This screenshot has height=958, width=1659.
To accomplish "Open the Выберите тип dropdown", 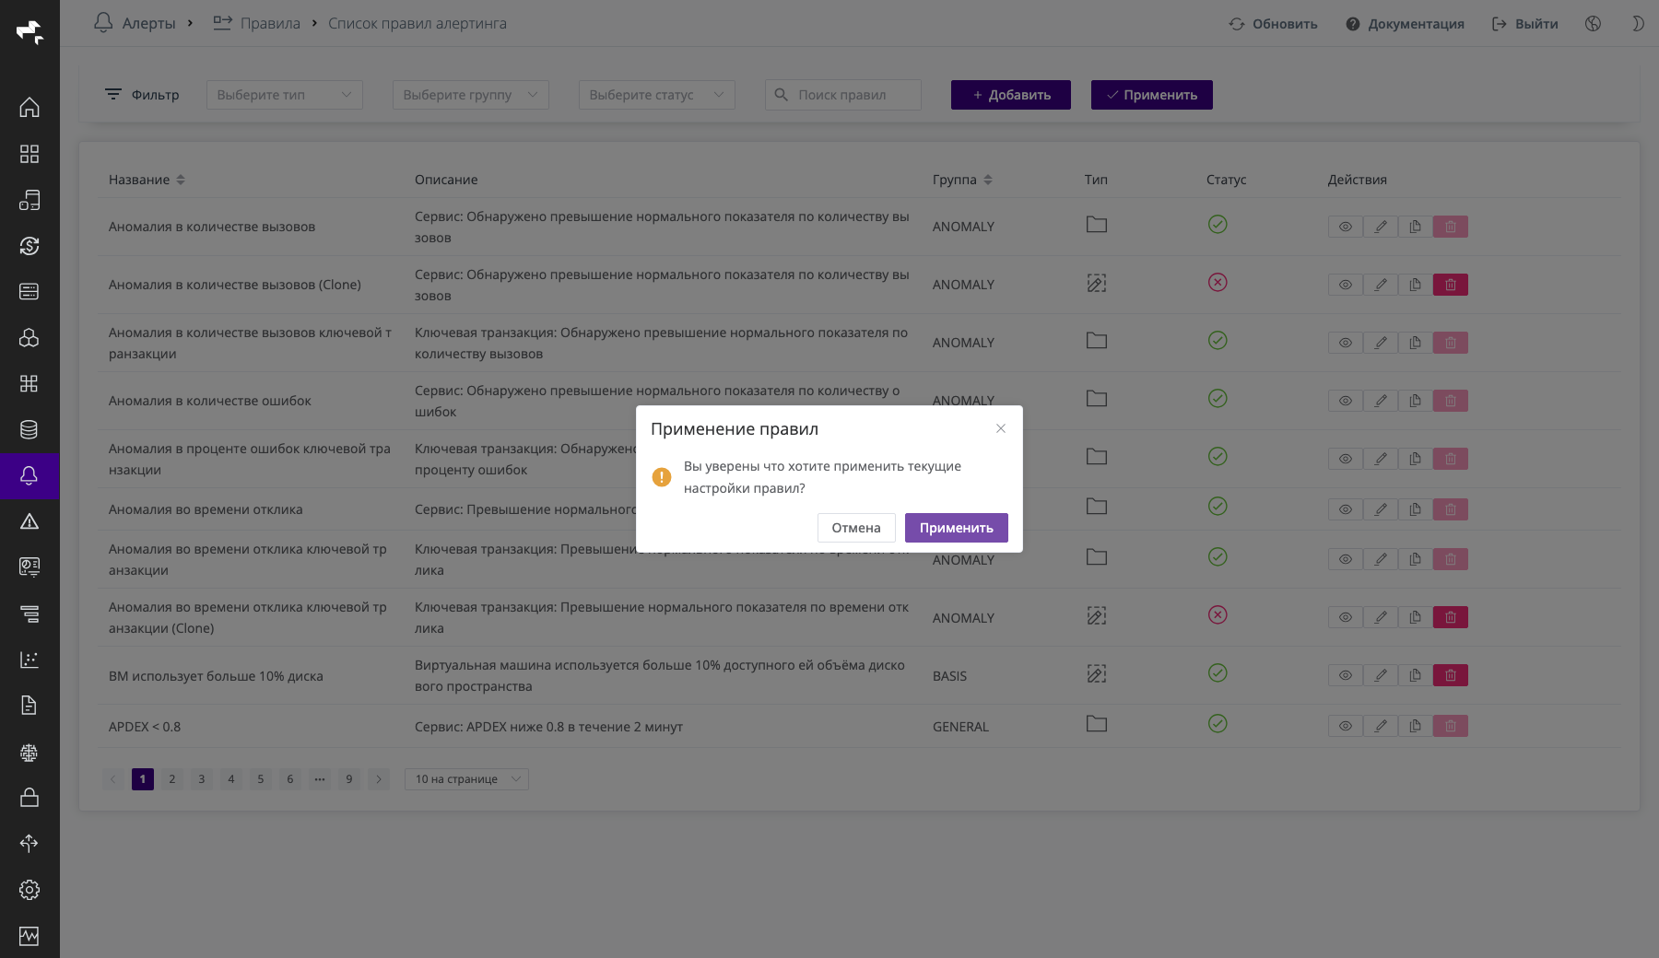I will coord(285,95).
